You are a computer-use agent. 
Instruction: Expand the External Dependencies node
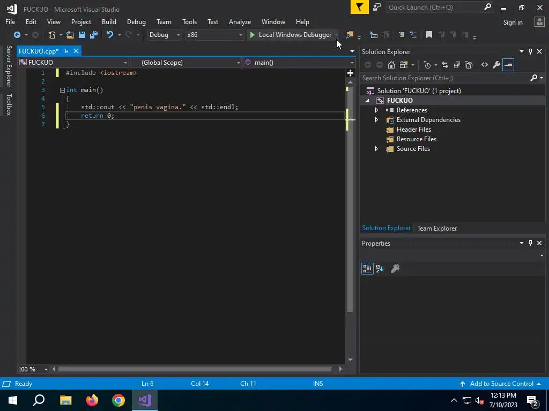[x=376, y=119]
